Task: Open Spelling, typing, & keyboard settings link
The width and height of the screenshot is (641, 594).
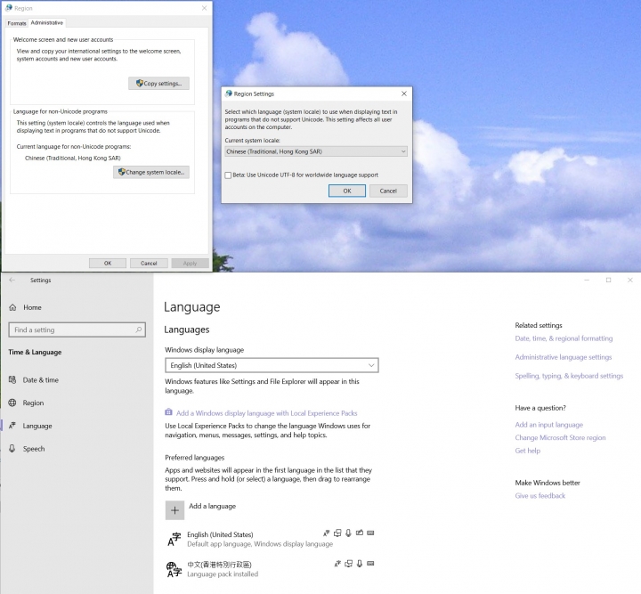Action: [569, 376]
